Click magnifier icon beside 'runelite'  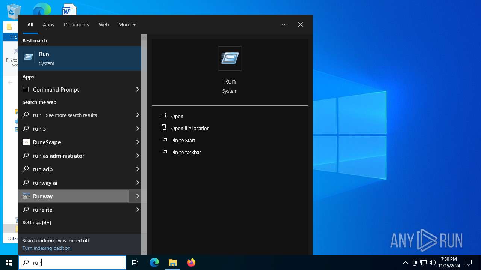point(26,210)
